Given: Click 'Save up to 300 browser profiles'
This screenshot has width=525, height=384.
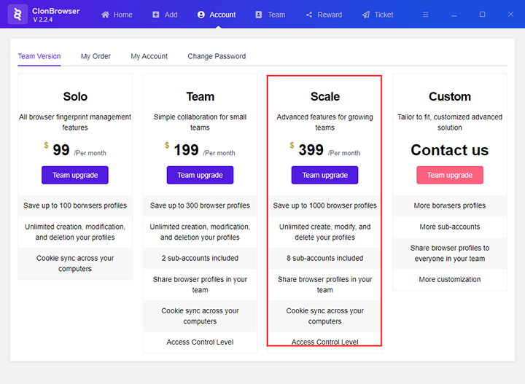Looking at the screenshot, I should [x=200, y=205].
